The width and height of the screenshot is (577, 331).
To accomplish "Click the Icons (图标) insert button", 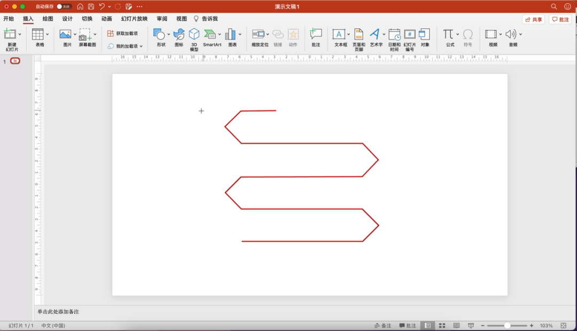I will [179, 34].
